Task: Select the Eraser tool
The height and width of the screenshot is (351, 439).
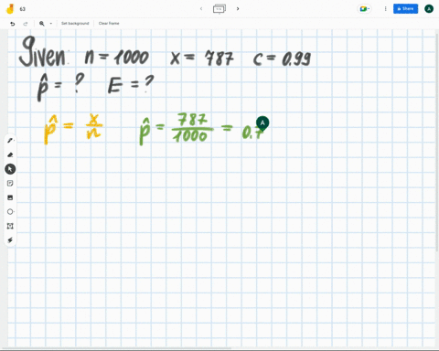Action: tap(10, 154)
